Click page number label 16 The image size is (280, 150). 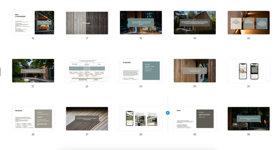click(33, 38)
